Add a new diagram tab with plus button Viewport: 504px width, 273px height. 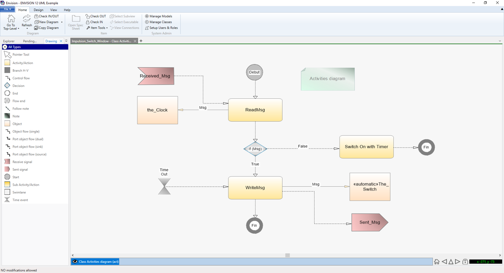click(x=141, y=41)
